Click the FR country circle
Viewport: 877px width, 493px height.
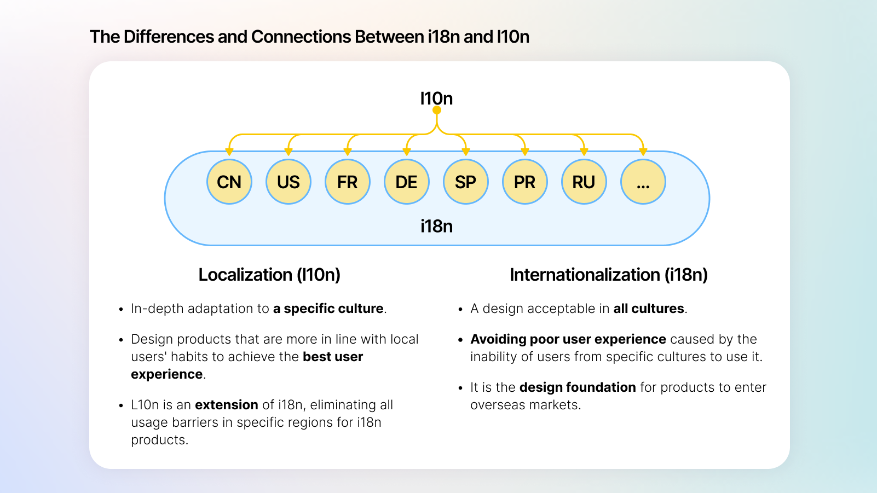pyautogui.click(x=347, y=182)
